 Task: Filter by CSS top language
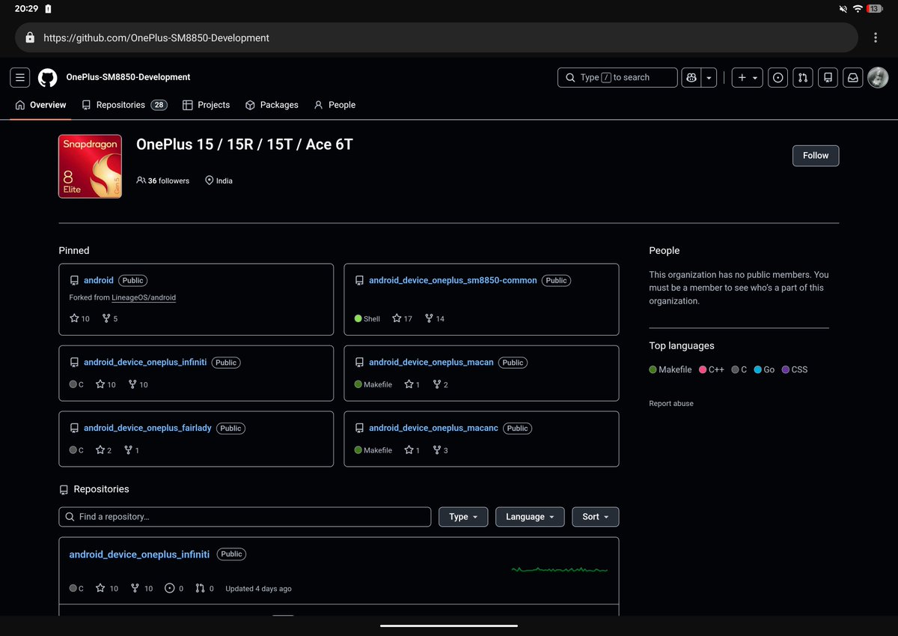[795, 369]
